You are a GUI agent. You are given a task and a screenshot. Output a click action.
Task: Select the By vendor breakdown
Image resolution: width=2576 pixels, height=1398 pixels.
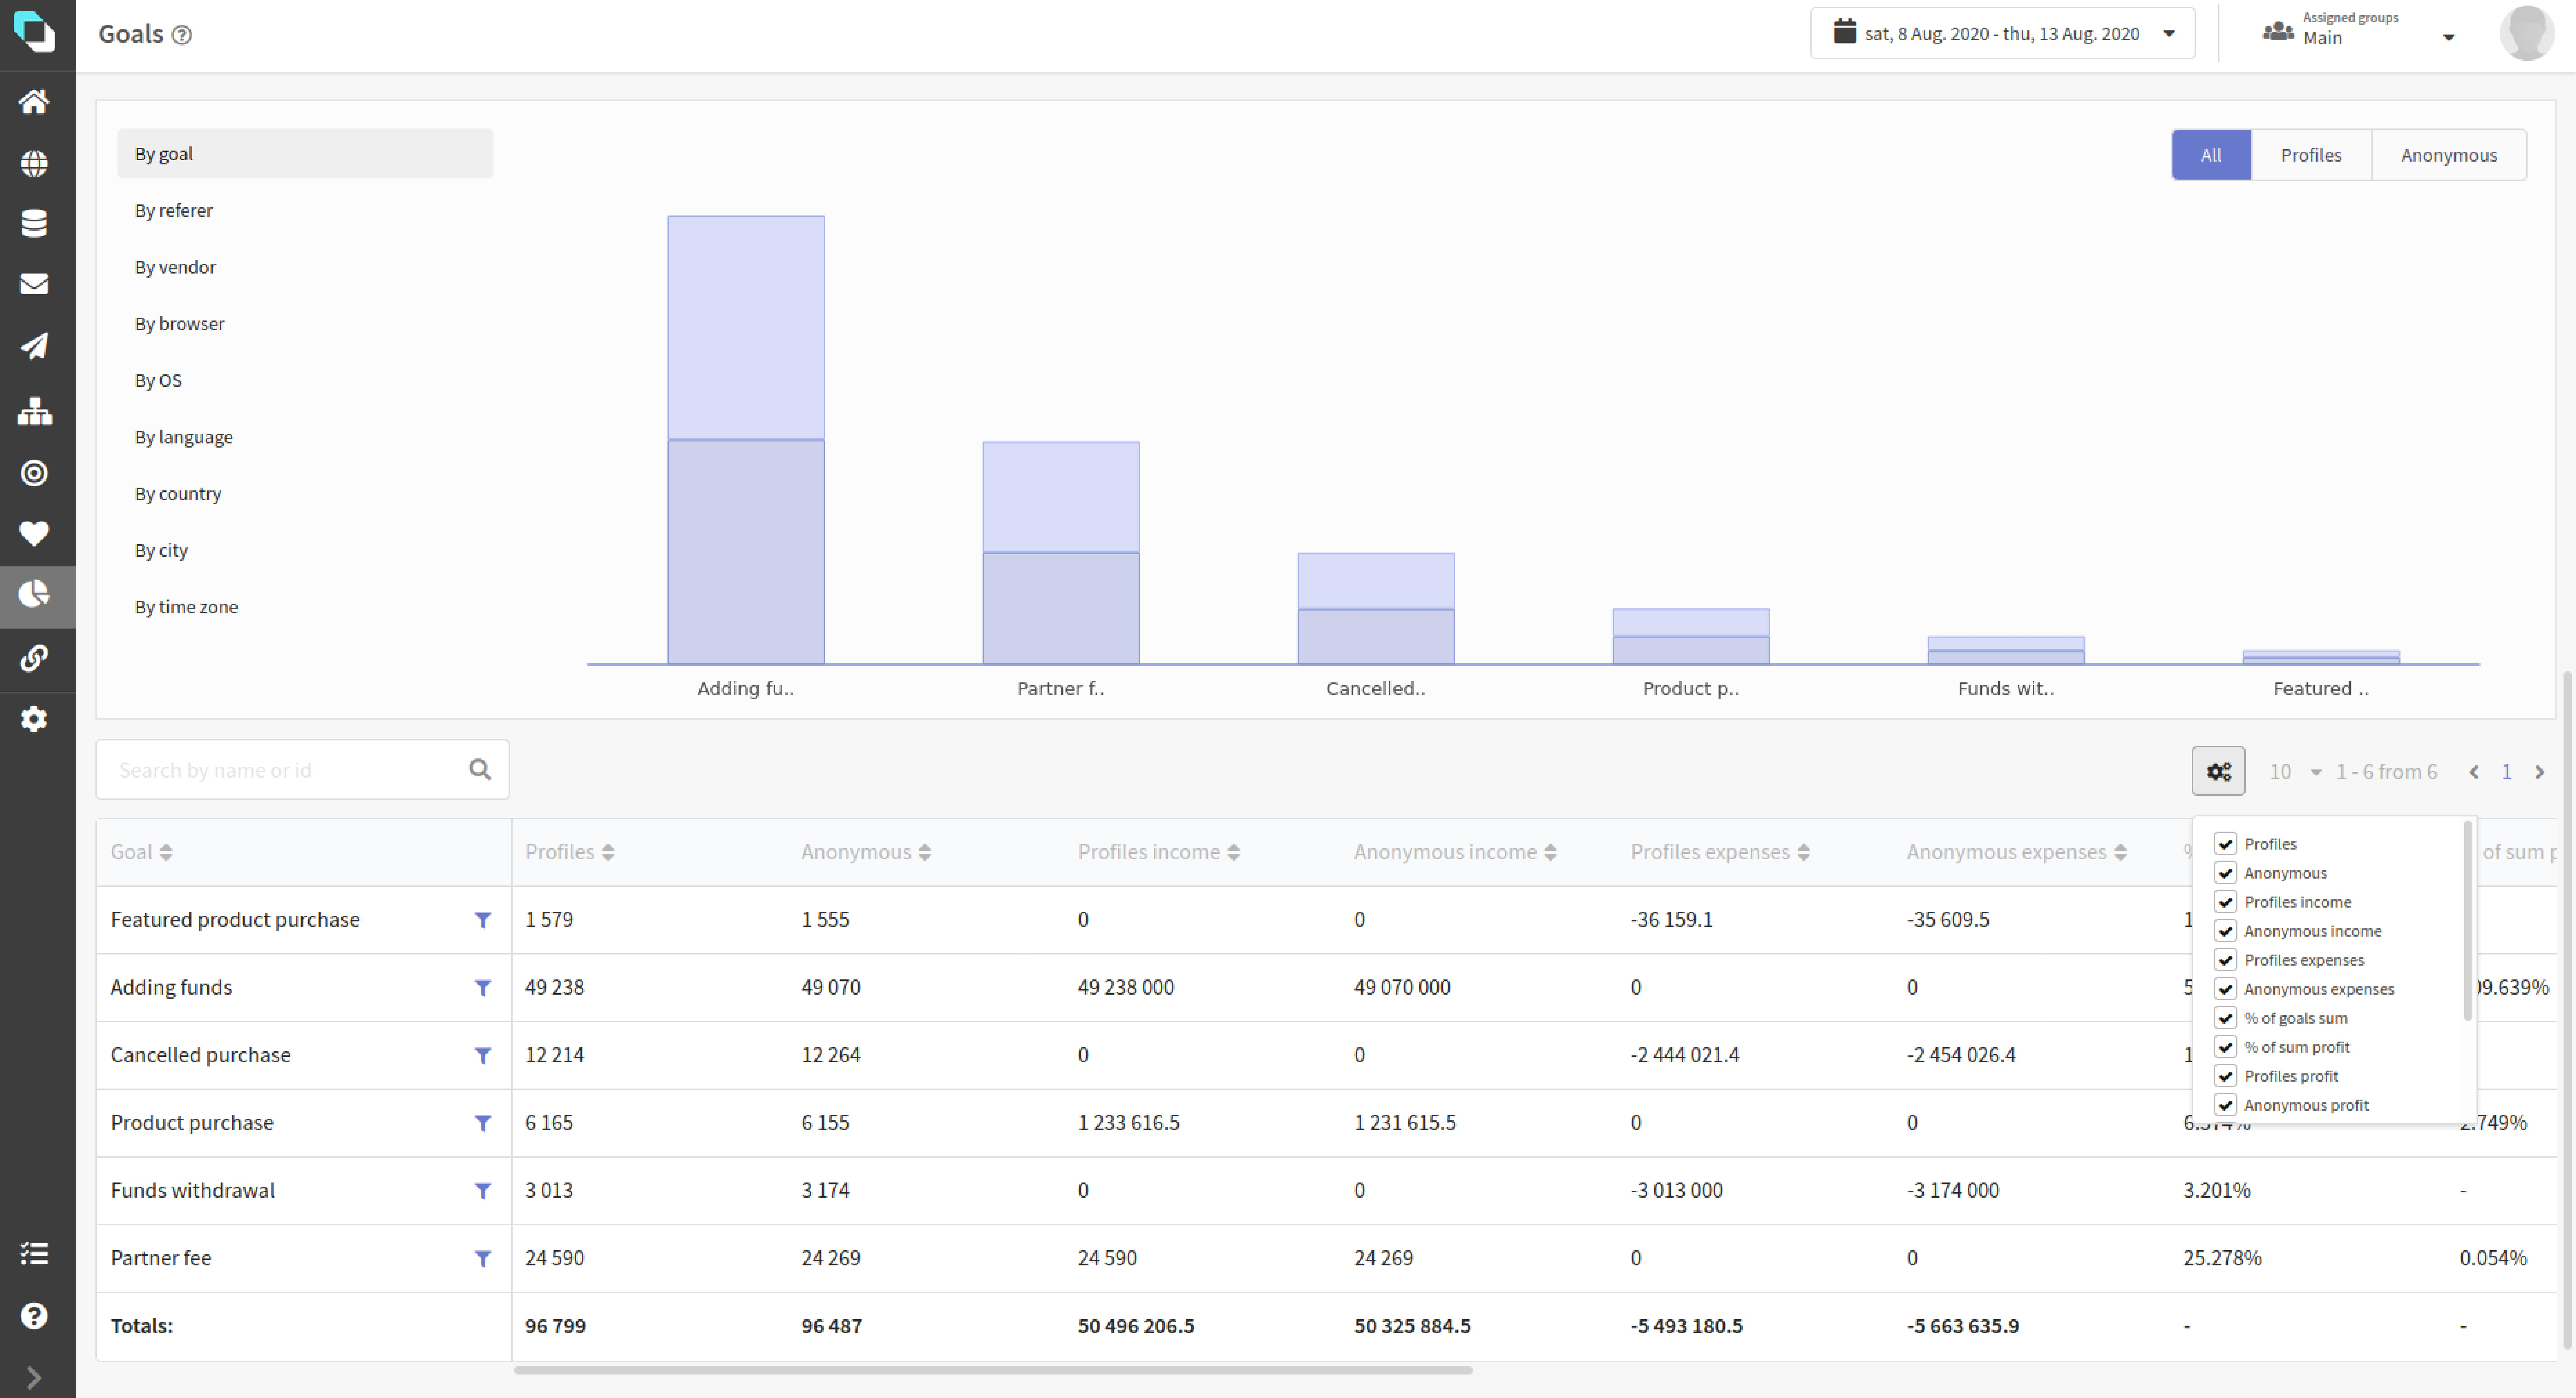(x=305, y=267)
